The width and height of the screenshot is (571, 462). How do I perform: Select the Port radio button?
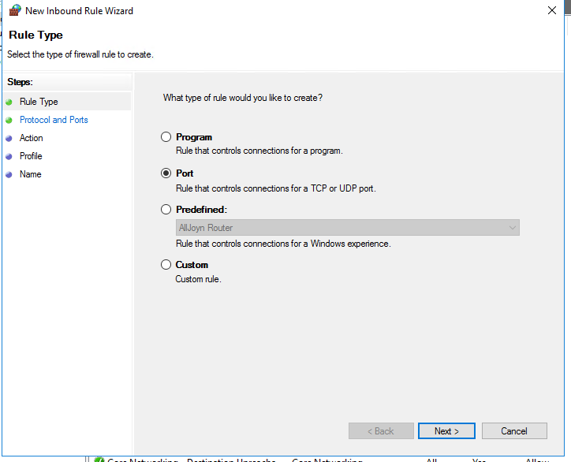166,173
